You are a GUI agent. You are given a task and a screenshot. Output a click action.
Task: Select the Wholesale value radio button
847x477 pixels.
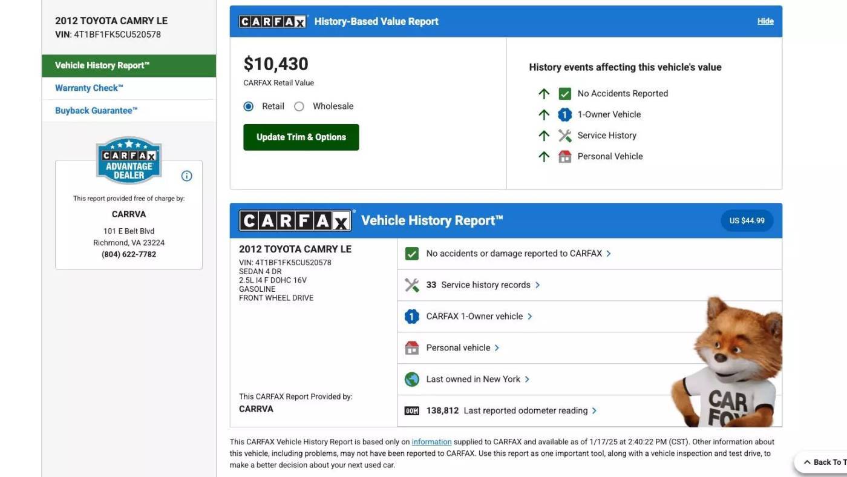point(299,107)
